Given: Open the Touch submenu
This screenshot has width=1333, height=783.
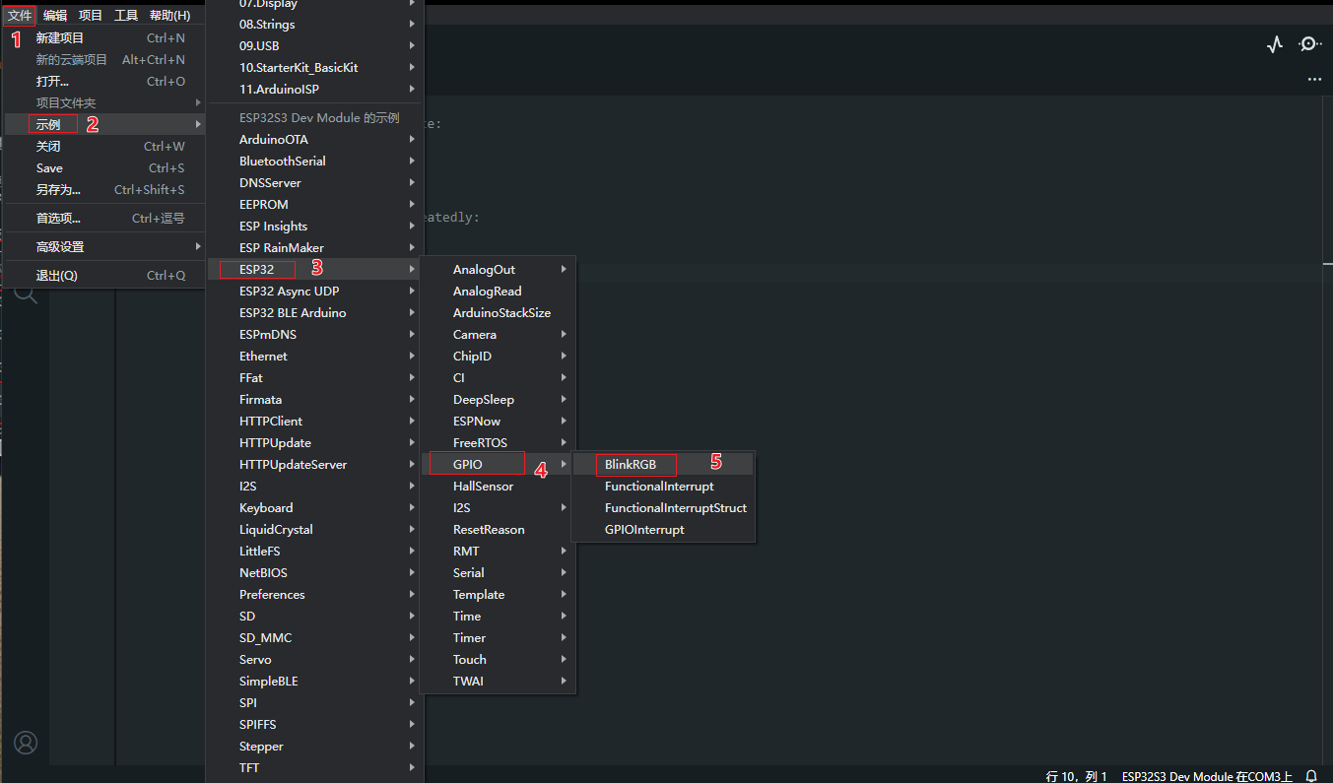Looking at the screenshot, I should point(498,660).
